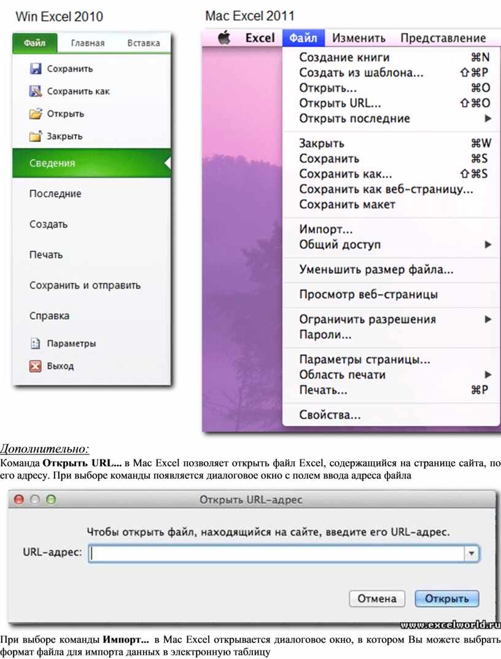Choose Сохранить как веб-страницу... menu item
Image resolution: width=501 pixels, height=659 pixels.
(391, 189)
